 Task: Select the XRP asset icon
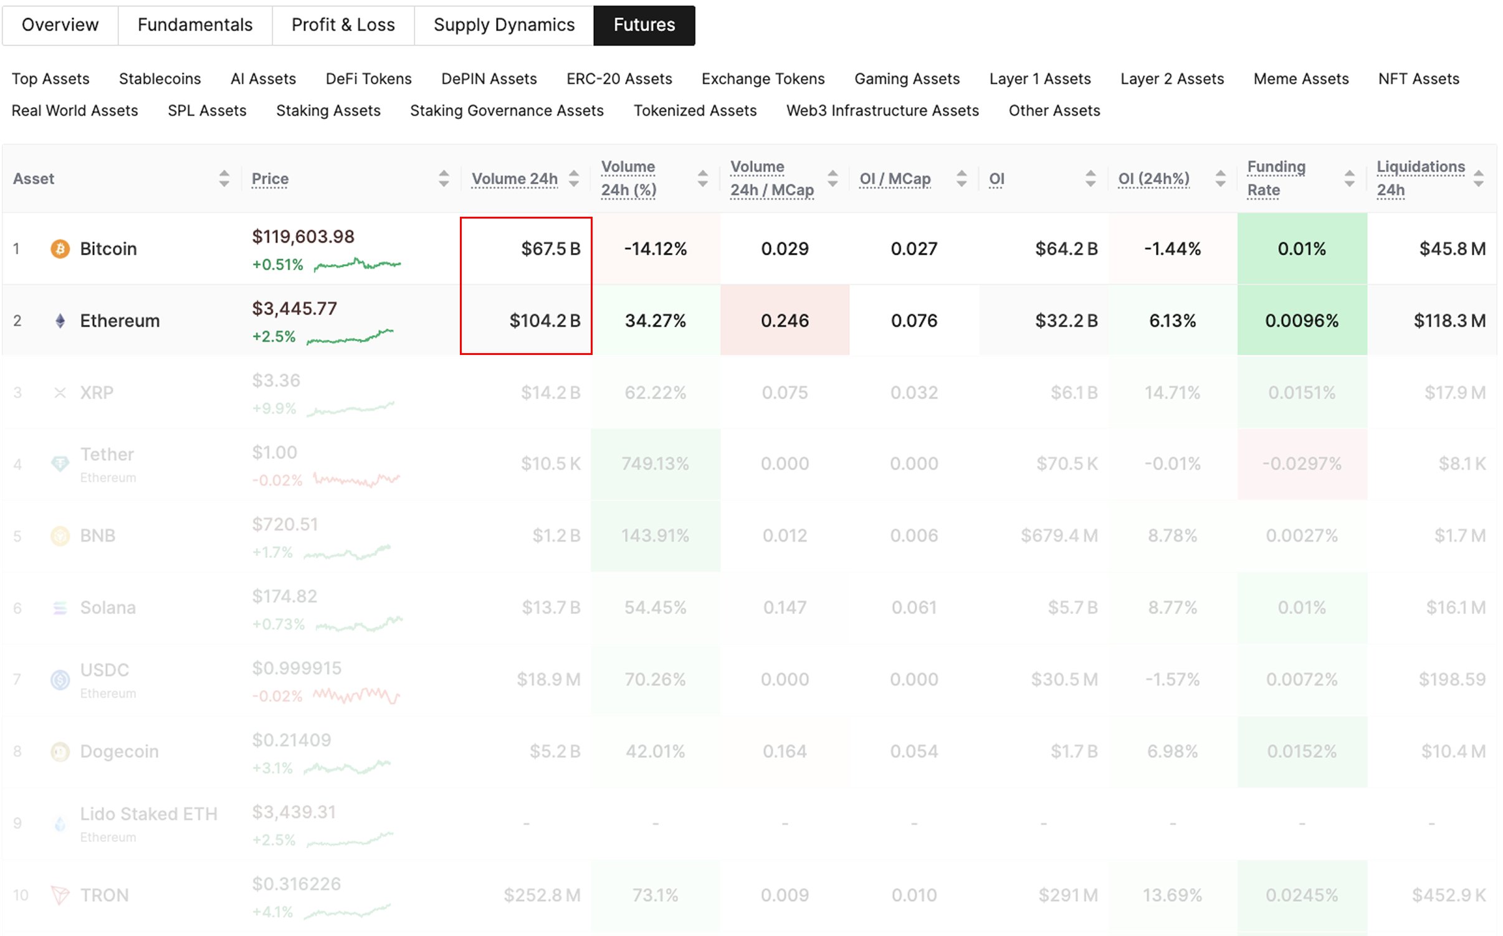click(x=59, y=392)
